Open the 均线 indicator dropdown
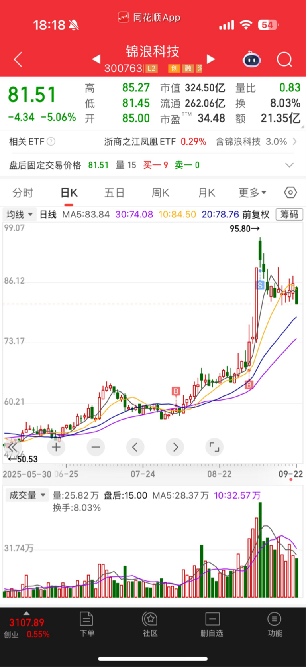The image size is (306, 667). point(20,215)
